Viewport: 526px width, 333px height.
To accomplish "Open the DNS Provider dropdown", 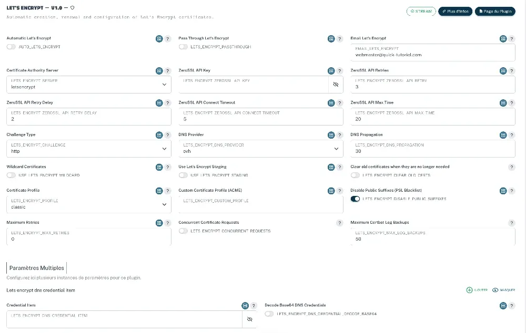I will (261, 149).
